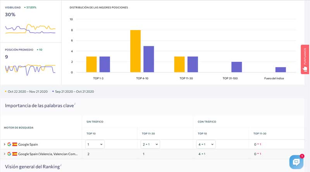Click the Motor de Búsqueda column header
Viewport: 310px width, 172px height.
tap(19, 128)
